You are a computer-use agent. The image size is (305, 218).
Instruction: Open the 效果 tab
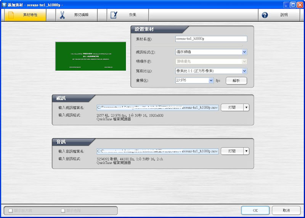coord(128,15)
